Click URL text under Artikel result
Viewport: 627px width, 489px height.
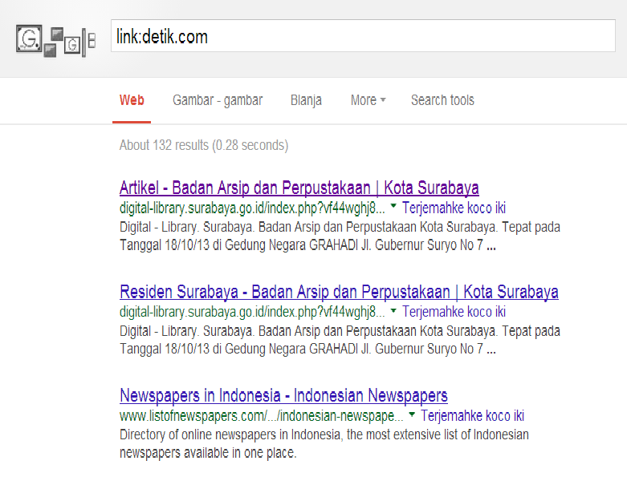pos(252,208)
